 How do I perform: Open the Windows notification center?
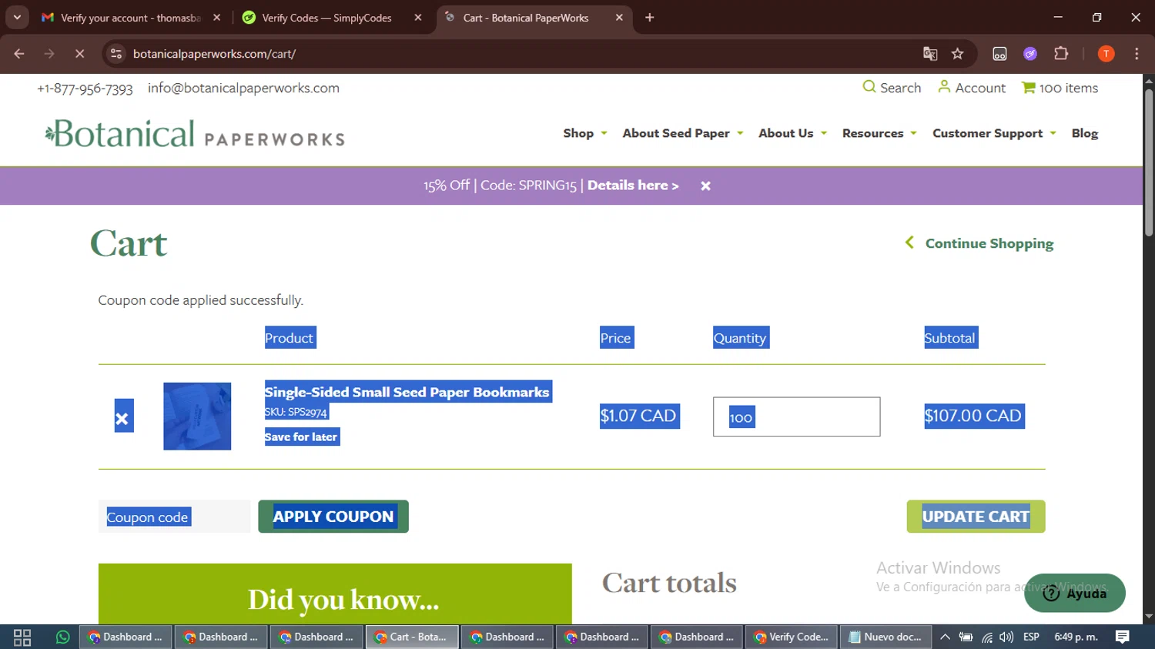(1123, 637)
